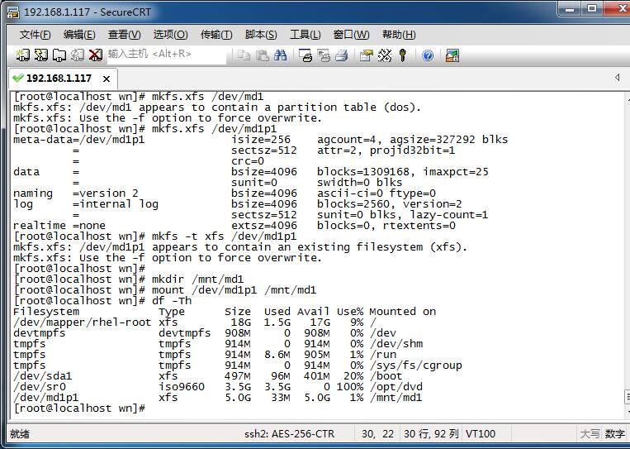The width and height of the screenshot is (630, 449).
Task: Open the 帮助(H) menu
Action: pyautogui.click(x=399, y=35)
